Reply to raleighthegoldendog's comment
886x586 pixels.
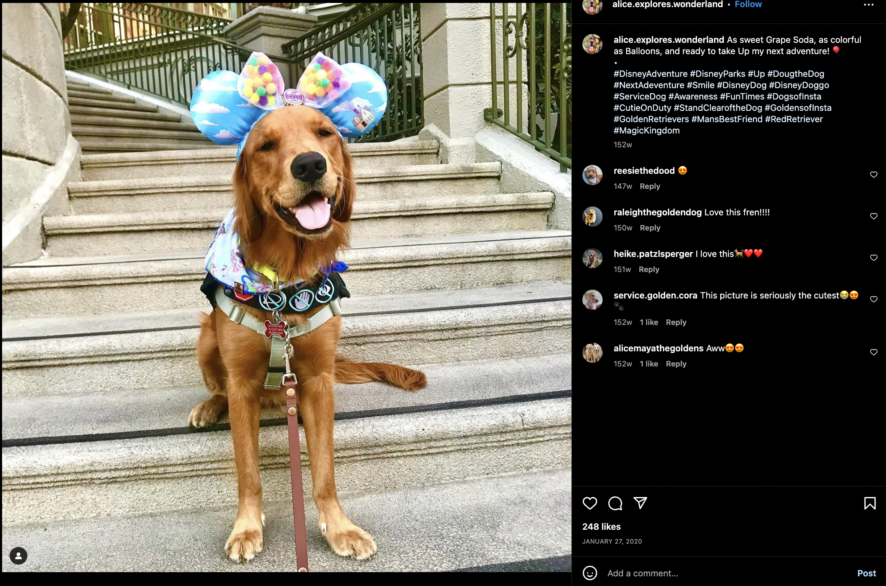point(650,228)
